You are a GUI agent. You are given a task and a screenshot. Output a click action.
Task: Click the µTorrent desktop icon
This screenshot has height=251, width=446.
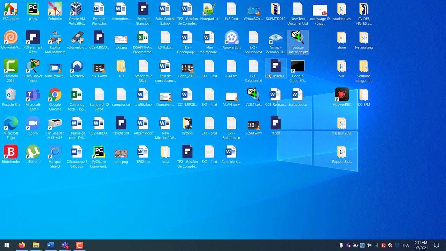[x=33, y=152]
